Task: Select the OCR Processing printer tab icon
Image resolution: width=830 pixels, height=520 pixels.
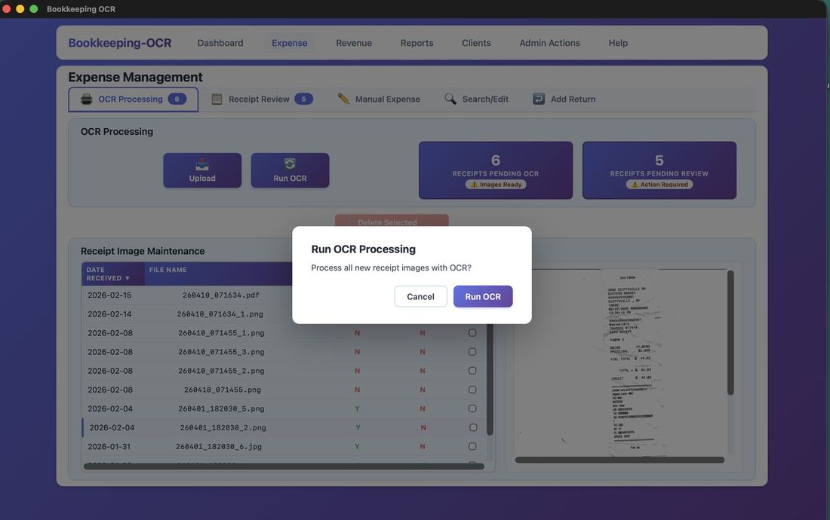Action: (x=85, y=98)
